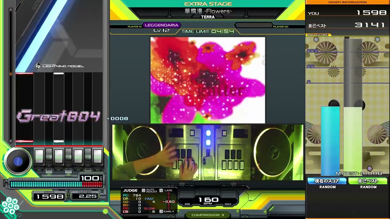
Task: Click the PG: 794 count
Action: point(132,196)
